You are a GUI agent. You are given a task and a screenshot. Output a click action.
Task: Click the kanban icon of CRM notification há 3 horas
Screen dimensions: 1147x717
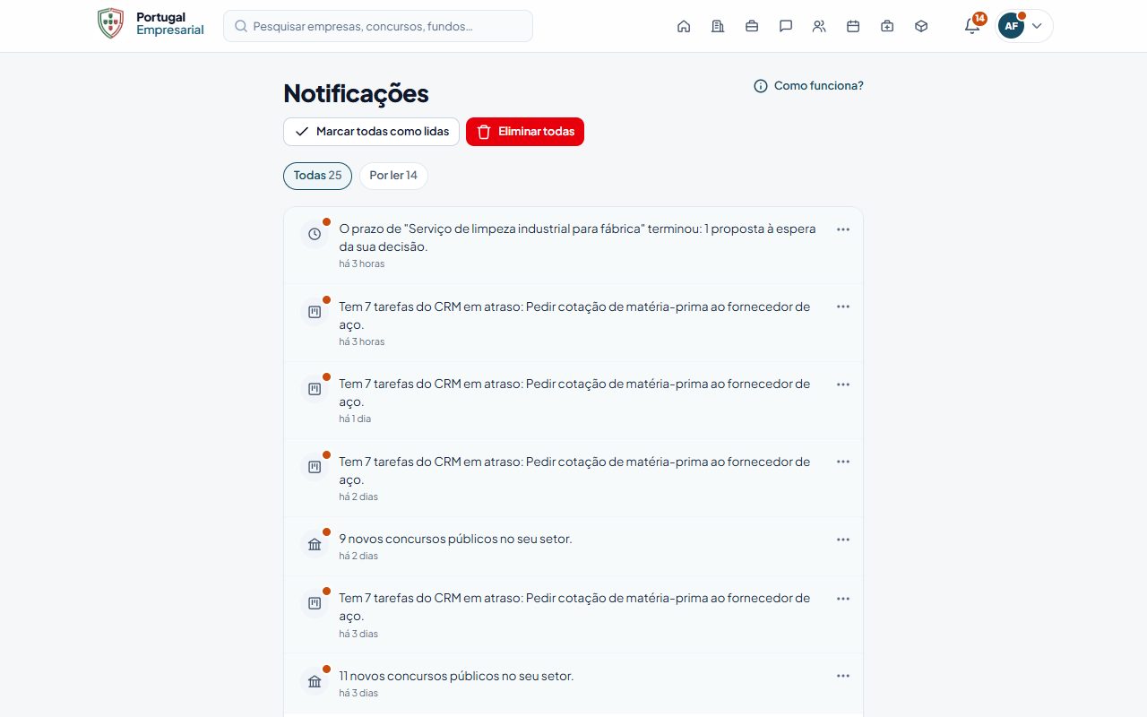click(315, 312)
